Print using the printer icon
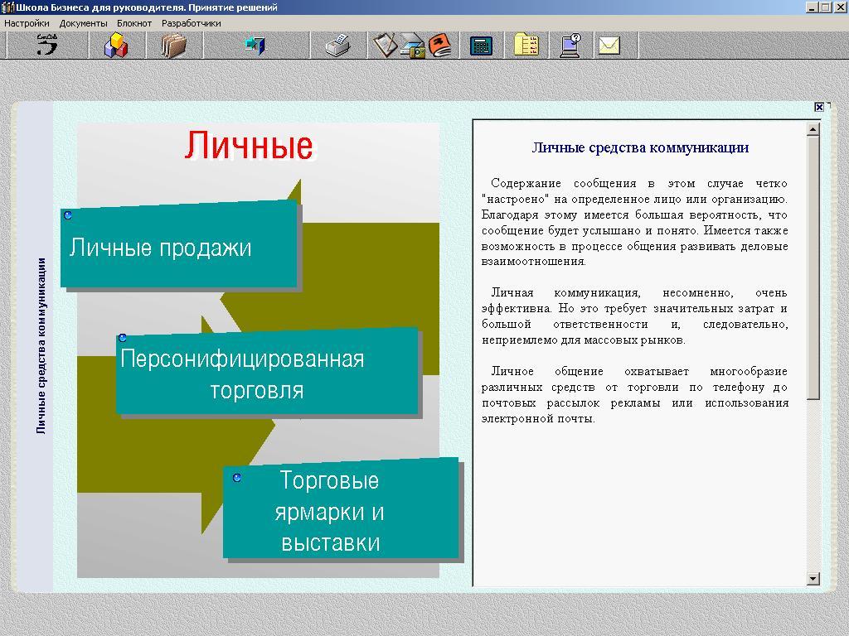 [338, 46]
